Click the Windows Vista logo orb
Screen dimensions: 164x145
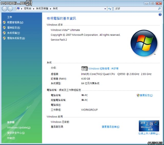144,43
